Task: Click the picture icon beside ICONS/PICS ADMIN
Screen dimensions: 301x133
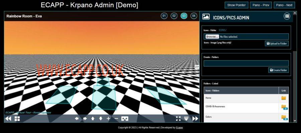Action: (x=206, y=17)
